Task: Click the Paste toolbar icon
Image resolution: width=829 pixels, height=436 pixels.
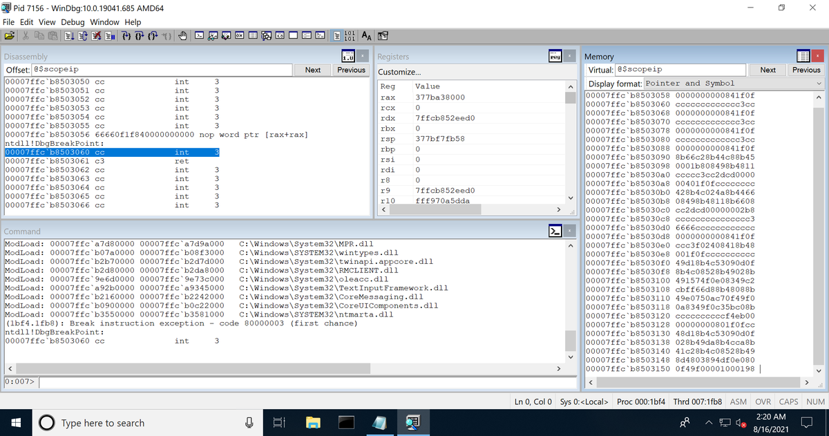Action: pyautogui.click(x=53, y=35)
